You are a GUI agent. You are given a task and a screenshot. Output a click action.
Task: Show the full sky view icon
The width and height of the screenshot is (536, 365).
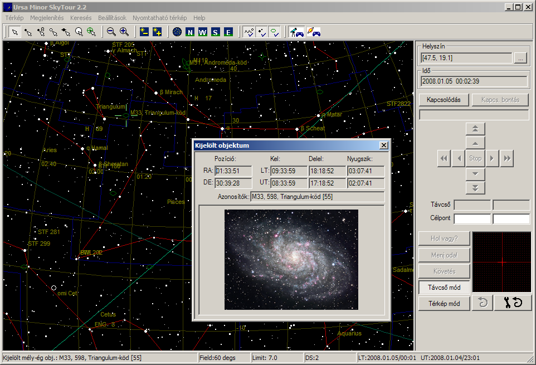pos(177,32)
